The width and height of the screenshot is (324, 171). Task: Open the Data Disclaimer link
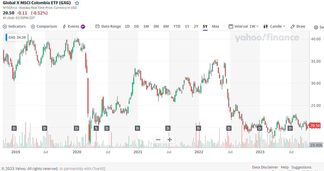point(265,167)
